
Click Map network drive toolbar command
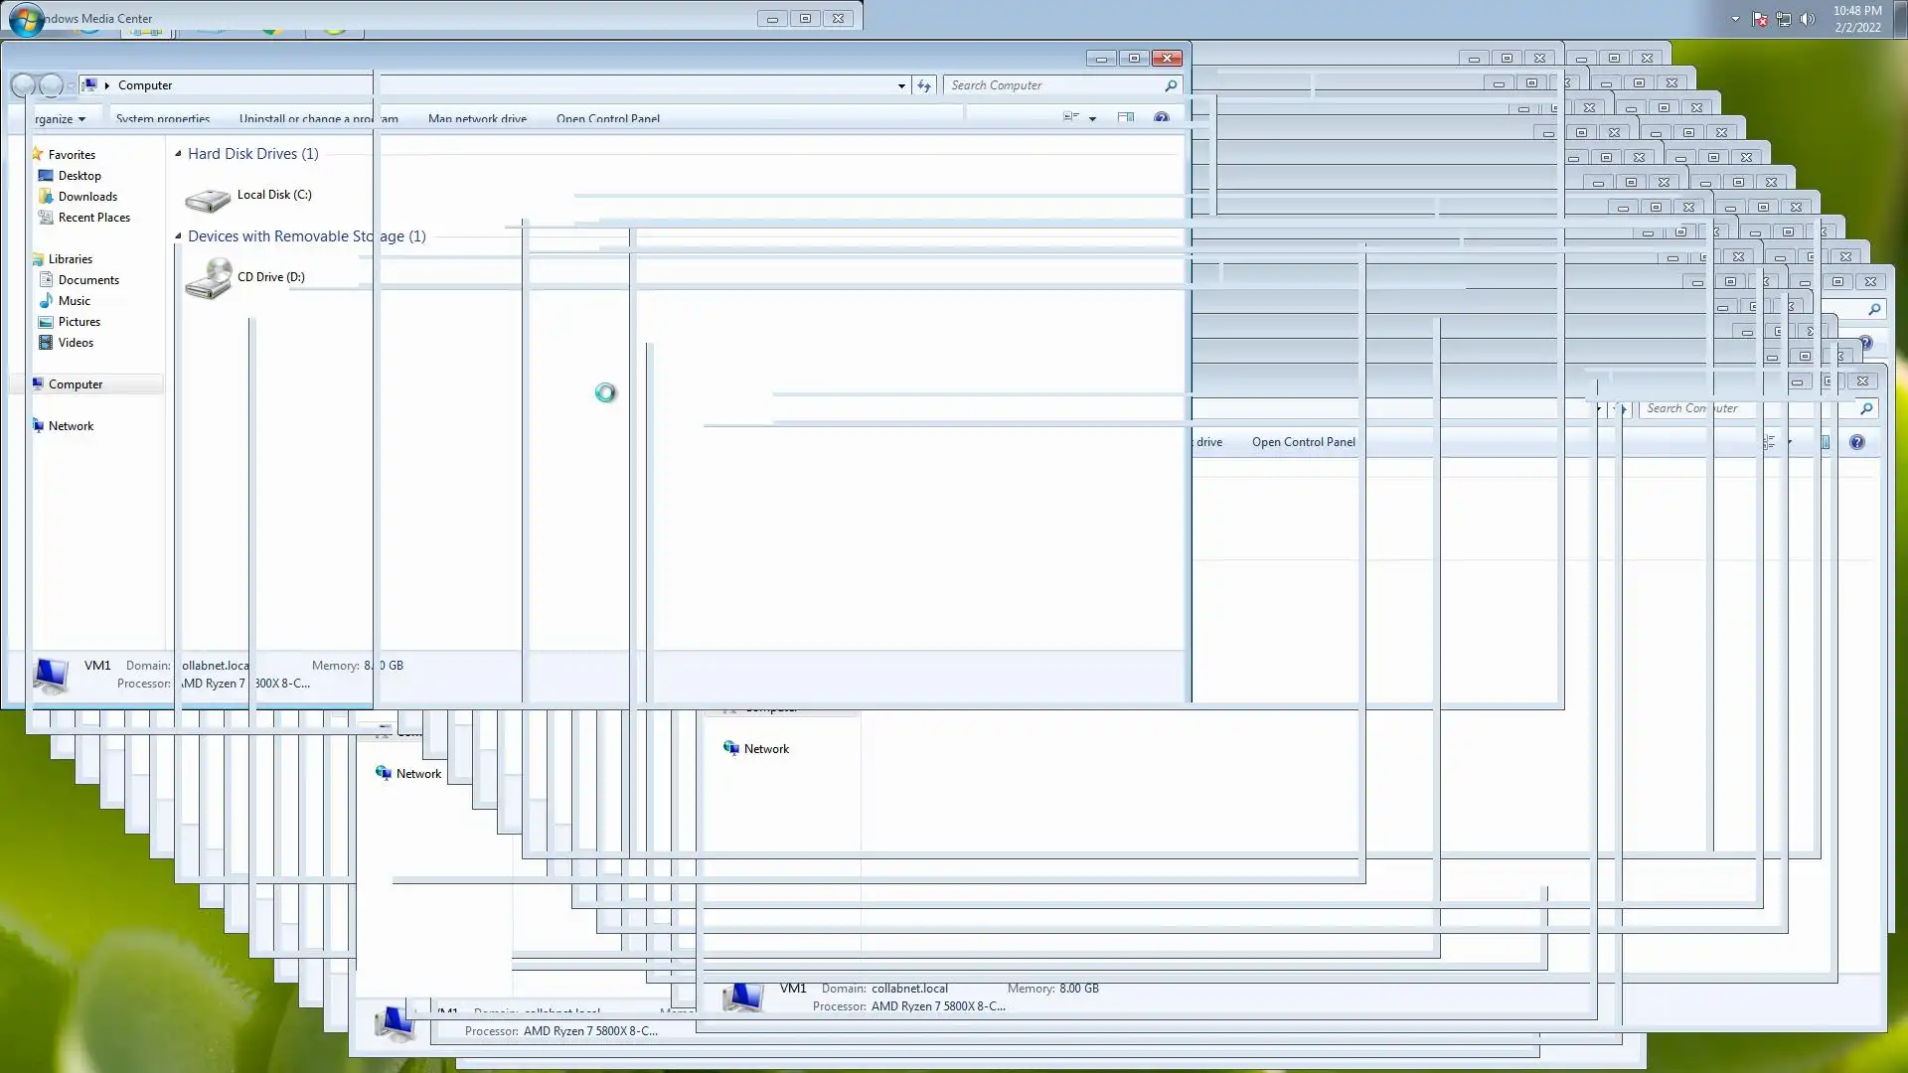[477, 119]
